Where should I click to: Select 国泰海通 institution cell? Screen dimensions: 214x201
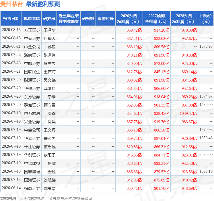(32, 172)
